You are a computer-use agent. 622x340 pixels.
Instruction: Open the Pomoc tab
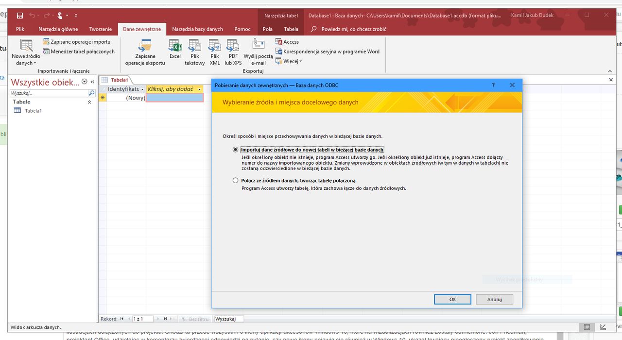(242, 29)
